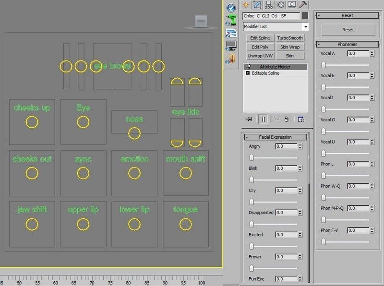Click the Frown value field
384x286 pixels.
coord(286,257)
